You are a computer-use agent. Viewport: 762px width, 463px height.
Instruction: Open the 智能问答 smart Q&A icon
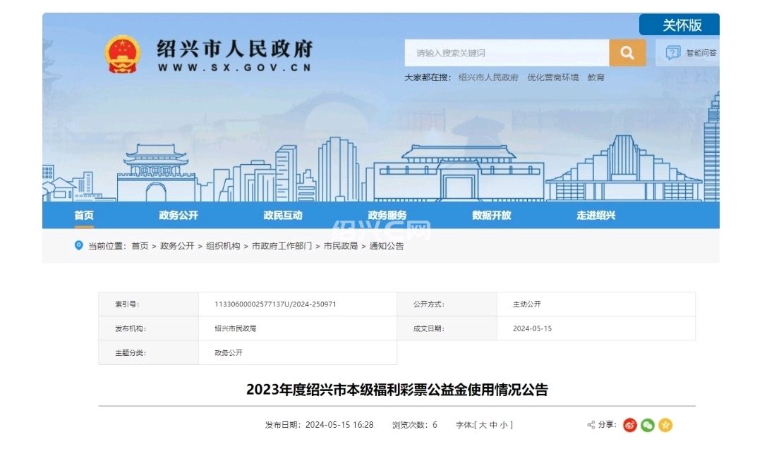click(672, 52)
